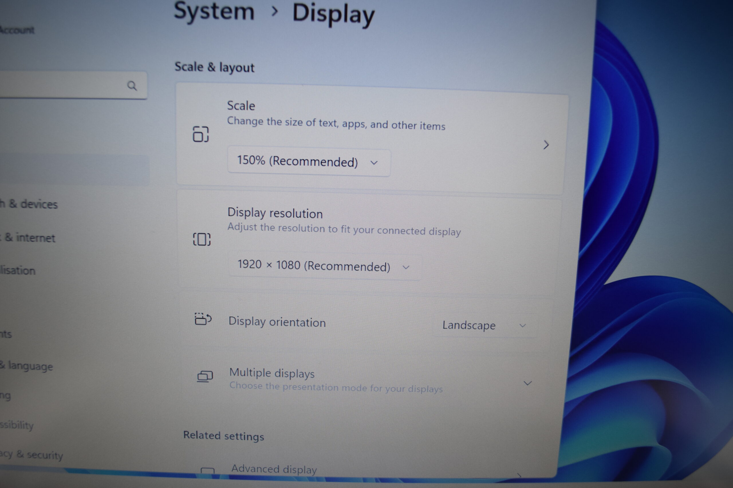Open the Privacy & security sidebar item
This screenshot has width=733, height=488.
[x=31, y=455]
